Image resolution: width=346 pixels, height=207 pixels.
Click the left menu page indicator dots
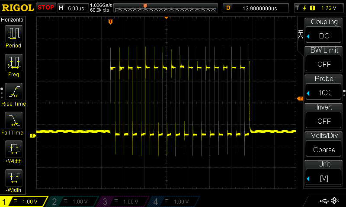2,93
